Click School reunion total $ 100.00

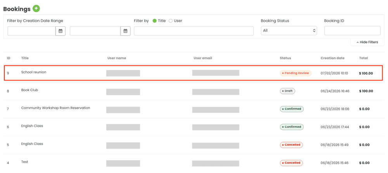366,73
